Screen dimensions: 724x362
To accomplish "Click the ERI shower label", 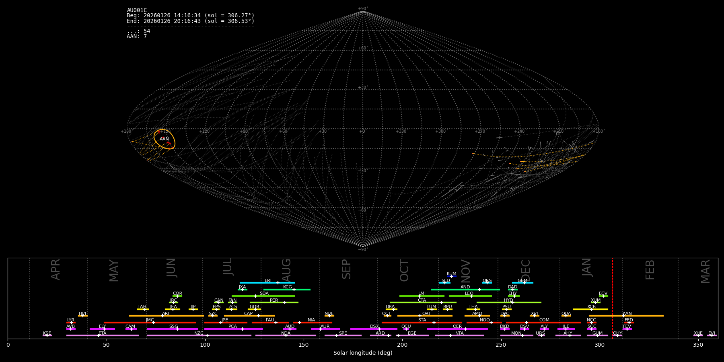I will click(268, 281).
